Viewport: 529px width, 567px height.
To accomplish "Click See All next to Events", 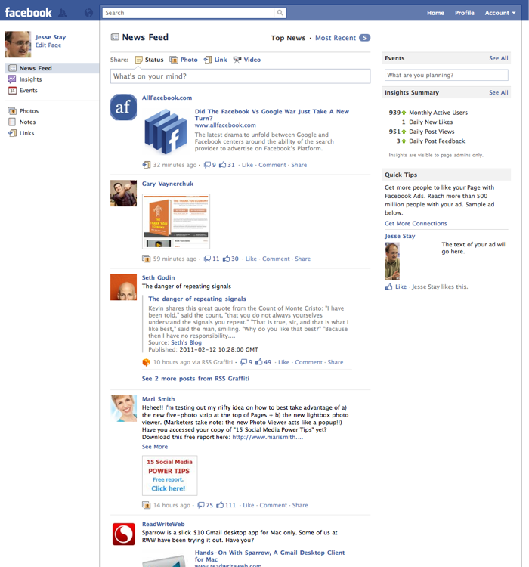I will pyautogui.click(x=498, y=58).
